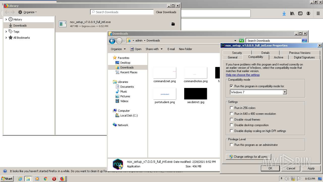Select Computer in Explorer navigation pane
The width and height of the screenshot is (323, 182).
pyautogui.click(x=124, y=111)
